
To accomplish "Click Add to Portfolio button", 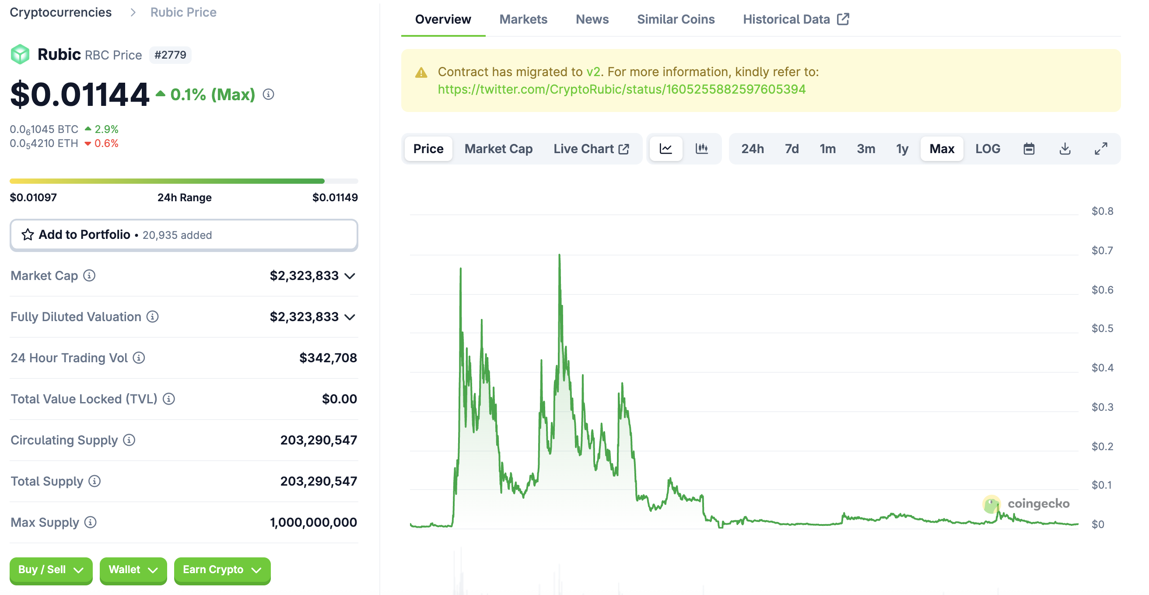I will tap(184, 234).
